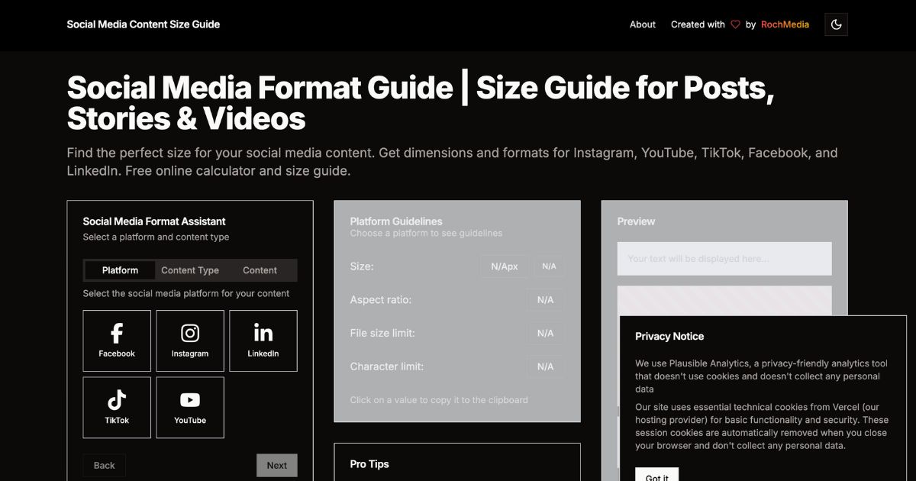916x481 pixels.
Task: Click the preview text input field
Action: click(724, 259)
